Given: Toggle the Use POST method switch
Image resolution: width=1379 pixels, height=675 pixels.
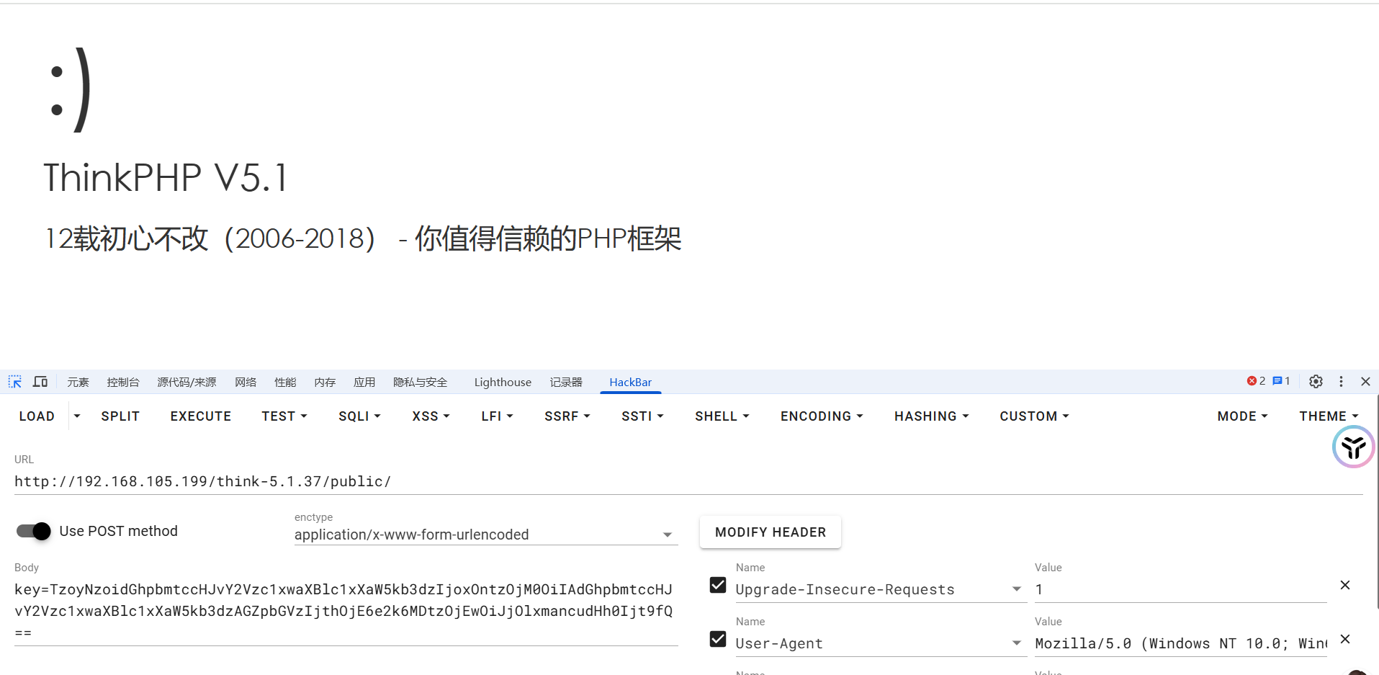Looking at the screenshot, I should (x=34, y=531).
